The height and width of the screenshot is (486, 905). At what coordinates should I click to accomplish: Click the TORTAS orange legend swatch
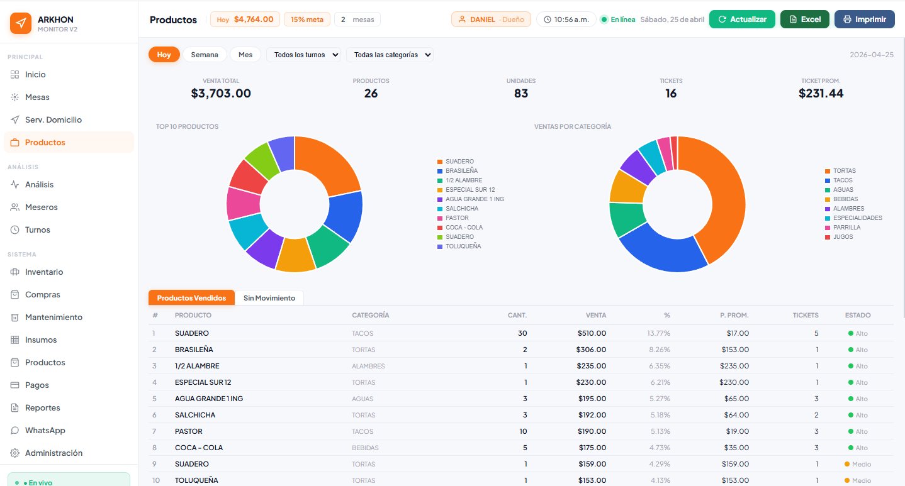(828, 171)
